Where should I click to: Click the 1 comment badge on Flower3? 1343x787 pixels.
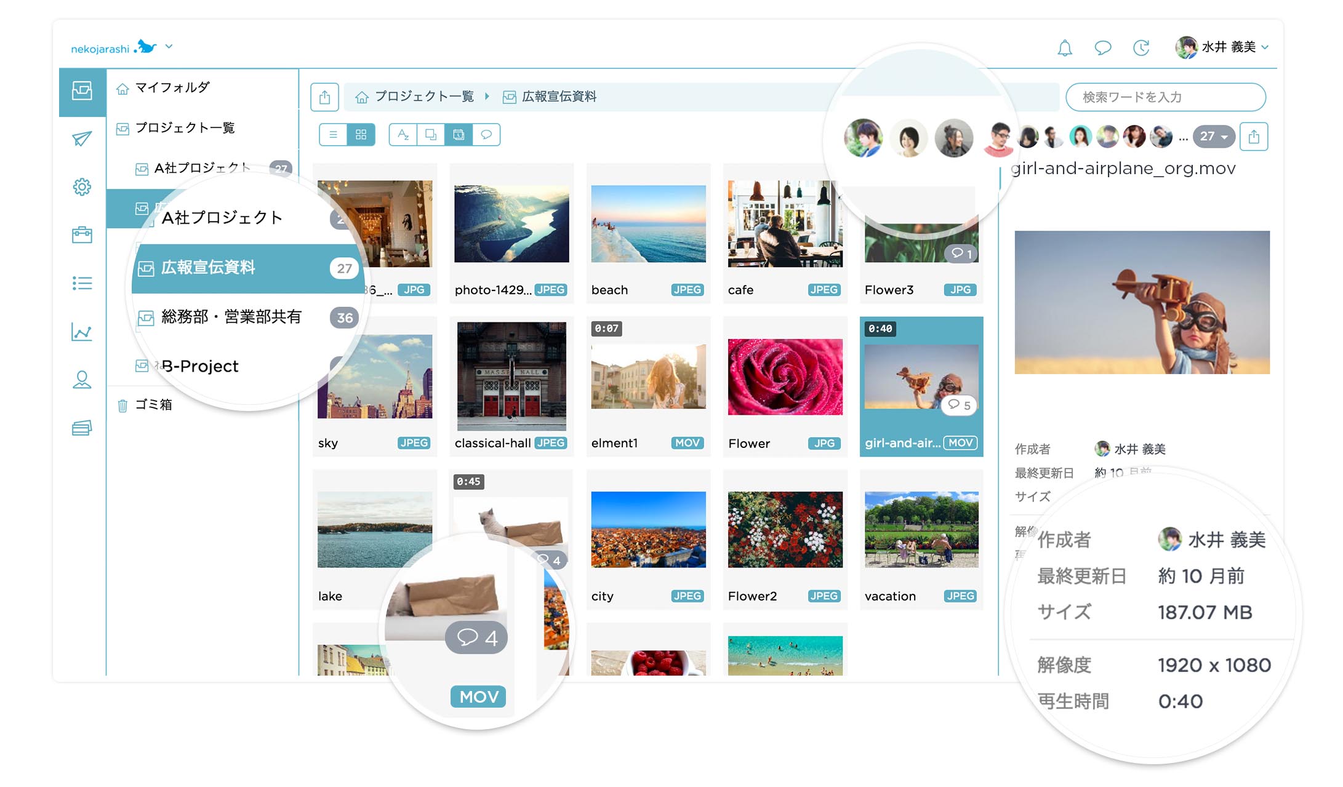pyautogui.click(x=961, y=254)
